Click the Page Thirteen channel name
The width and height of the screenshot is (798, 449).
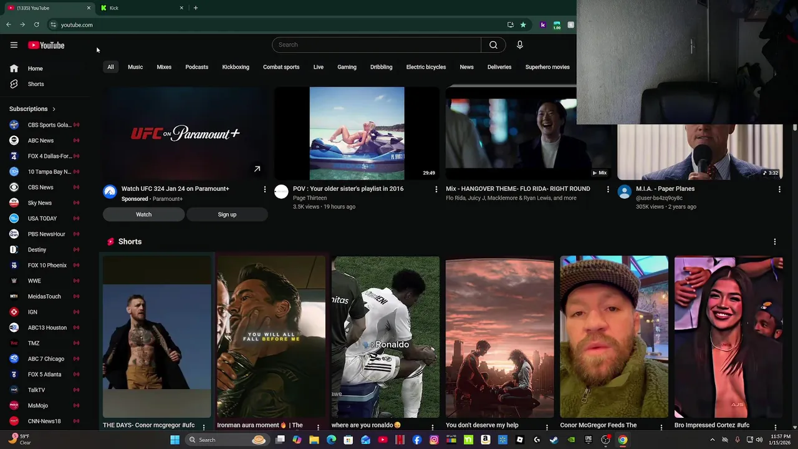310,198
